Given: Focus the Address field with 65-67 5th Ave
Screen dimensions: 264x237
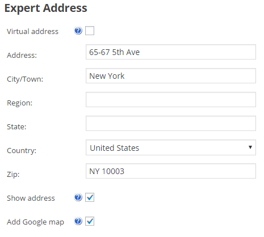Looking at the screenshot, I should click(x=171, y=52).
